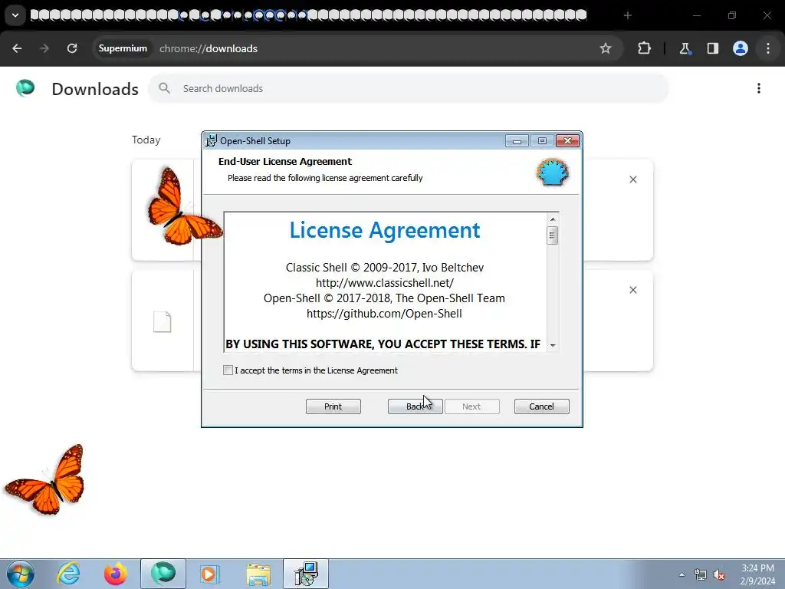Open the Extensions puzzle icon
The image size is (785, 589).
pyautogui.click(x=644, y=48)
